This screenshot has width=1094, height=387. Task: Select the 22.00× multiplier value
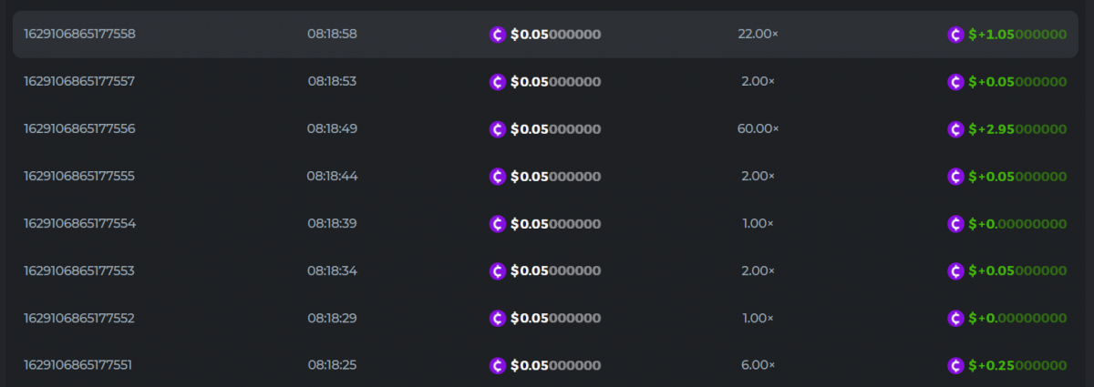pyautogui.click(x=758, y=35)
